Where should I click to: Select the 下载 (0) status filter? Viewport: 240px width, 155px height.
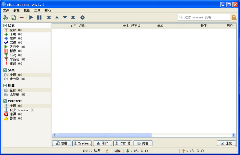27,34
